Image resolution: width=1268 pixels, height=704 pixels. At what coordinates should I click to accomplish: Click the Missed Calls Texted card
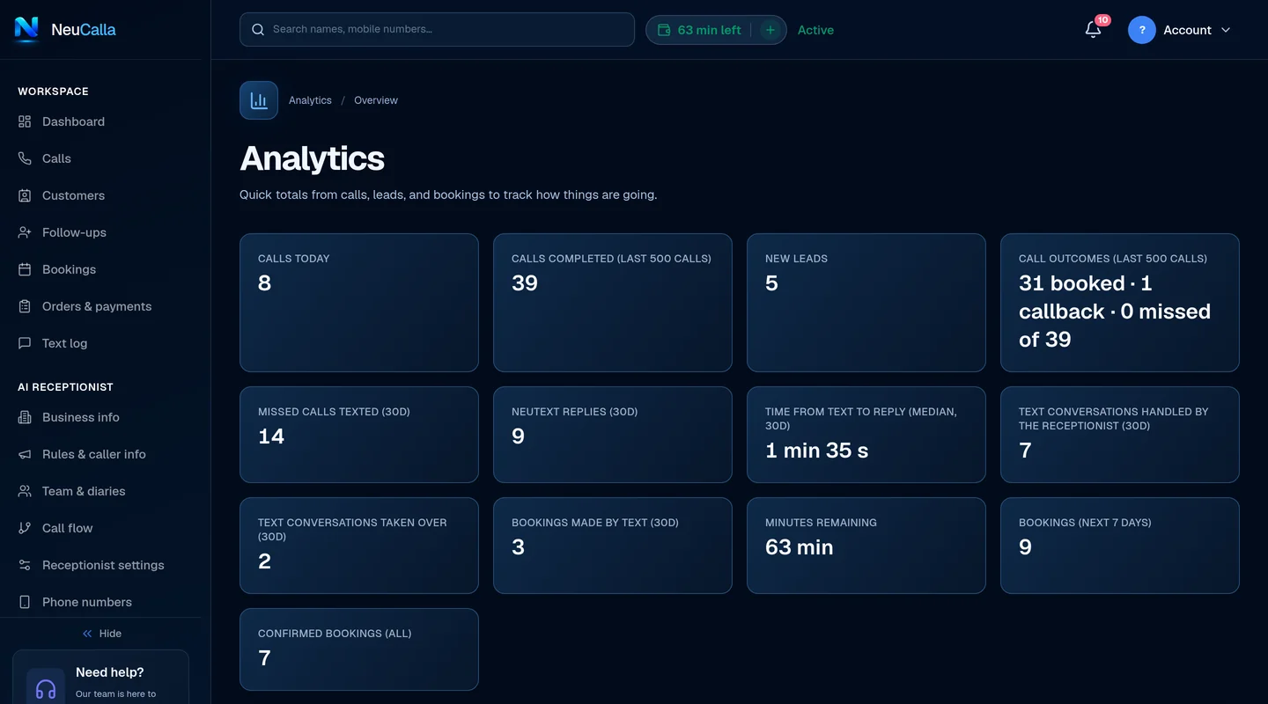[359, 435]
